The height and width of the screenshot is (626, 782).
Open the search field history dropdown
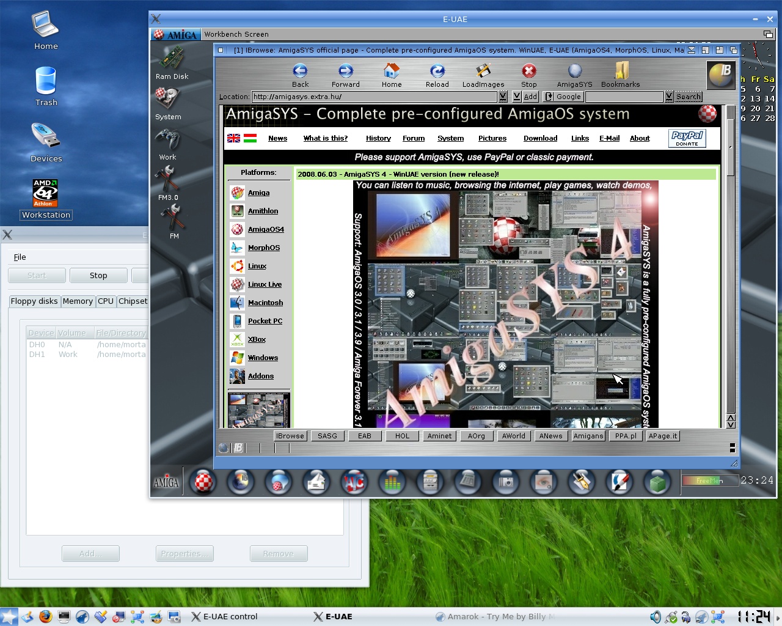click(x=669, y=97)
